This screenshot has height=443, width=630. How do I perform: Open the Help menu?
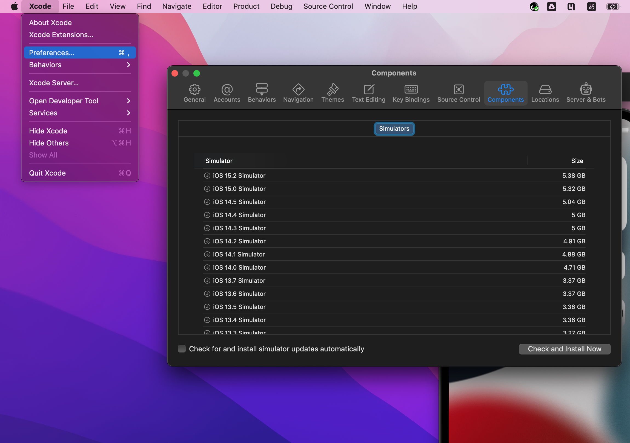point(409,6)
